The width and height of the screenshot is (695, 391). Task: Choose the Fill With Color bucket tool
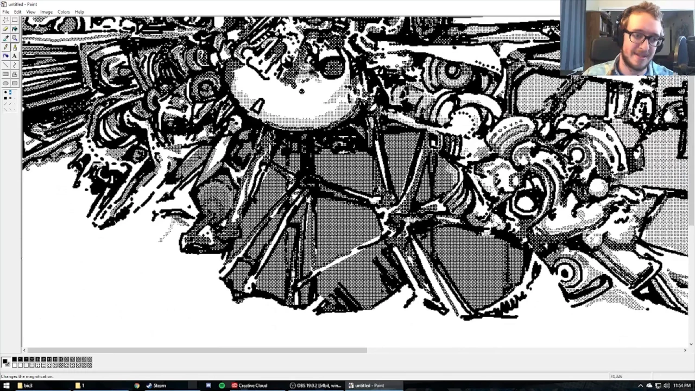coord(15,29)
